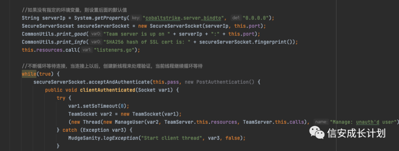399x151 pixels.
Task: Click the acceptAndAuthenticate method call
Action: 118,82
